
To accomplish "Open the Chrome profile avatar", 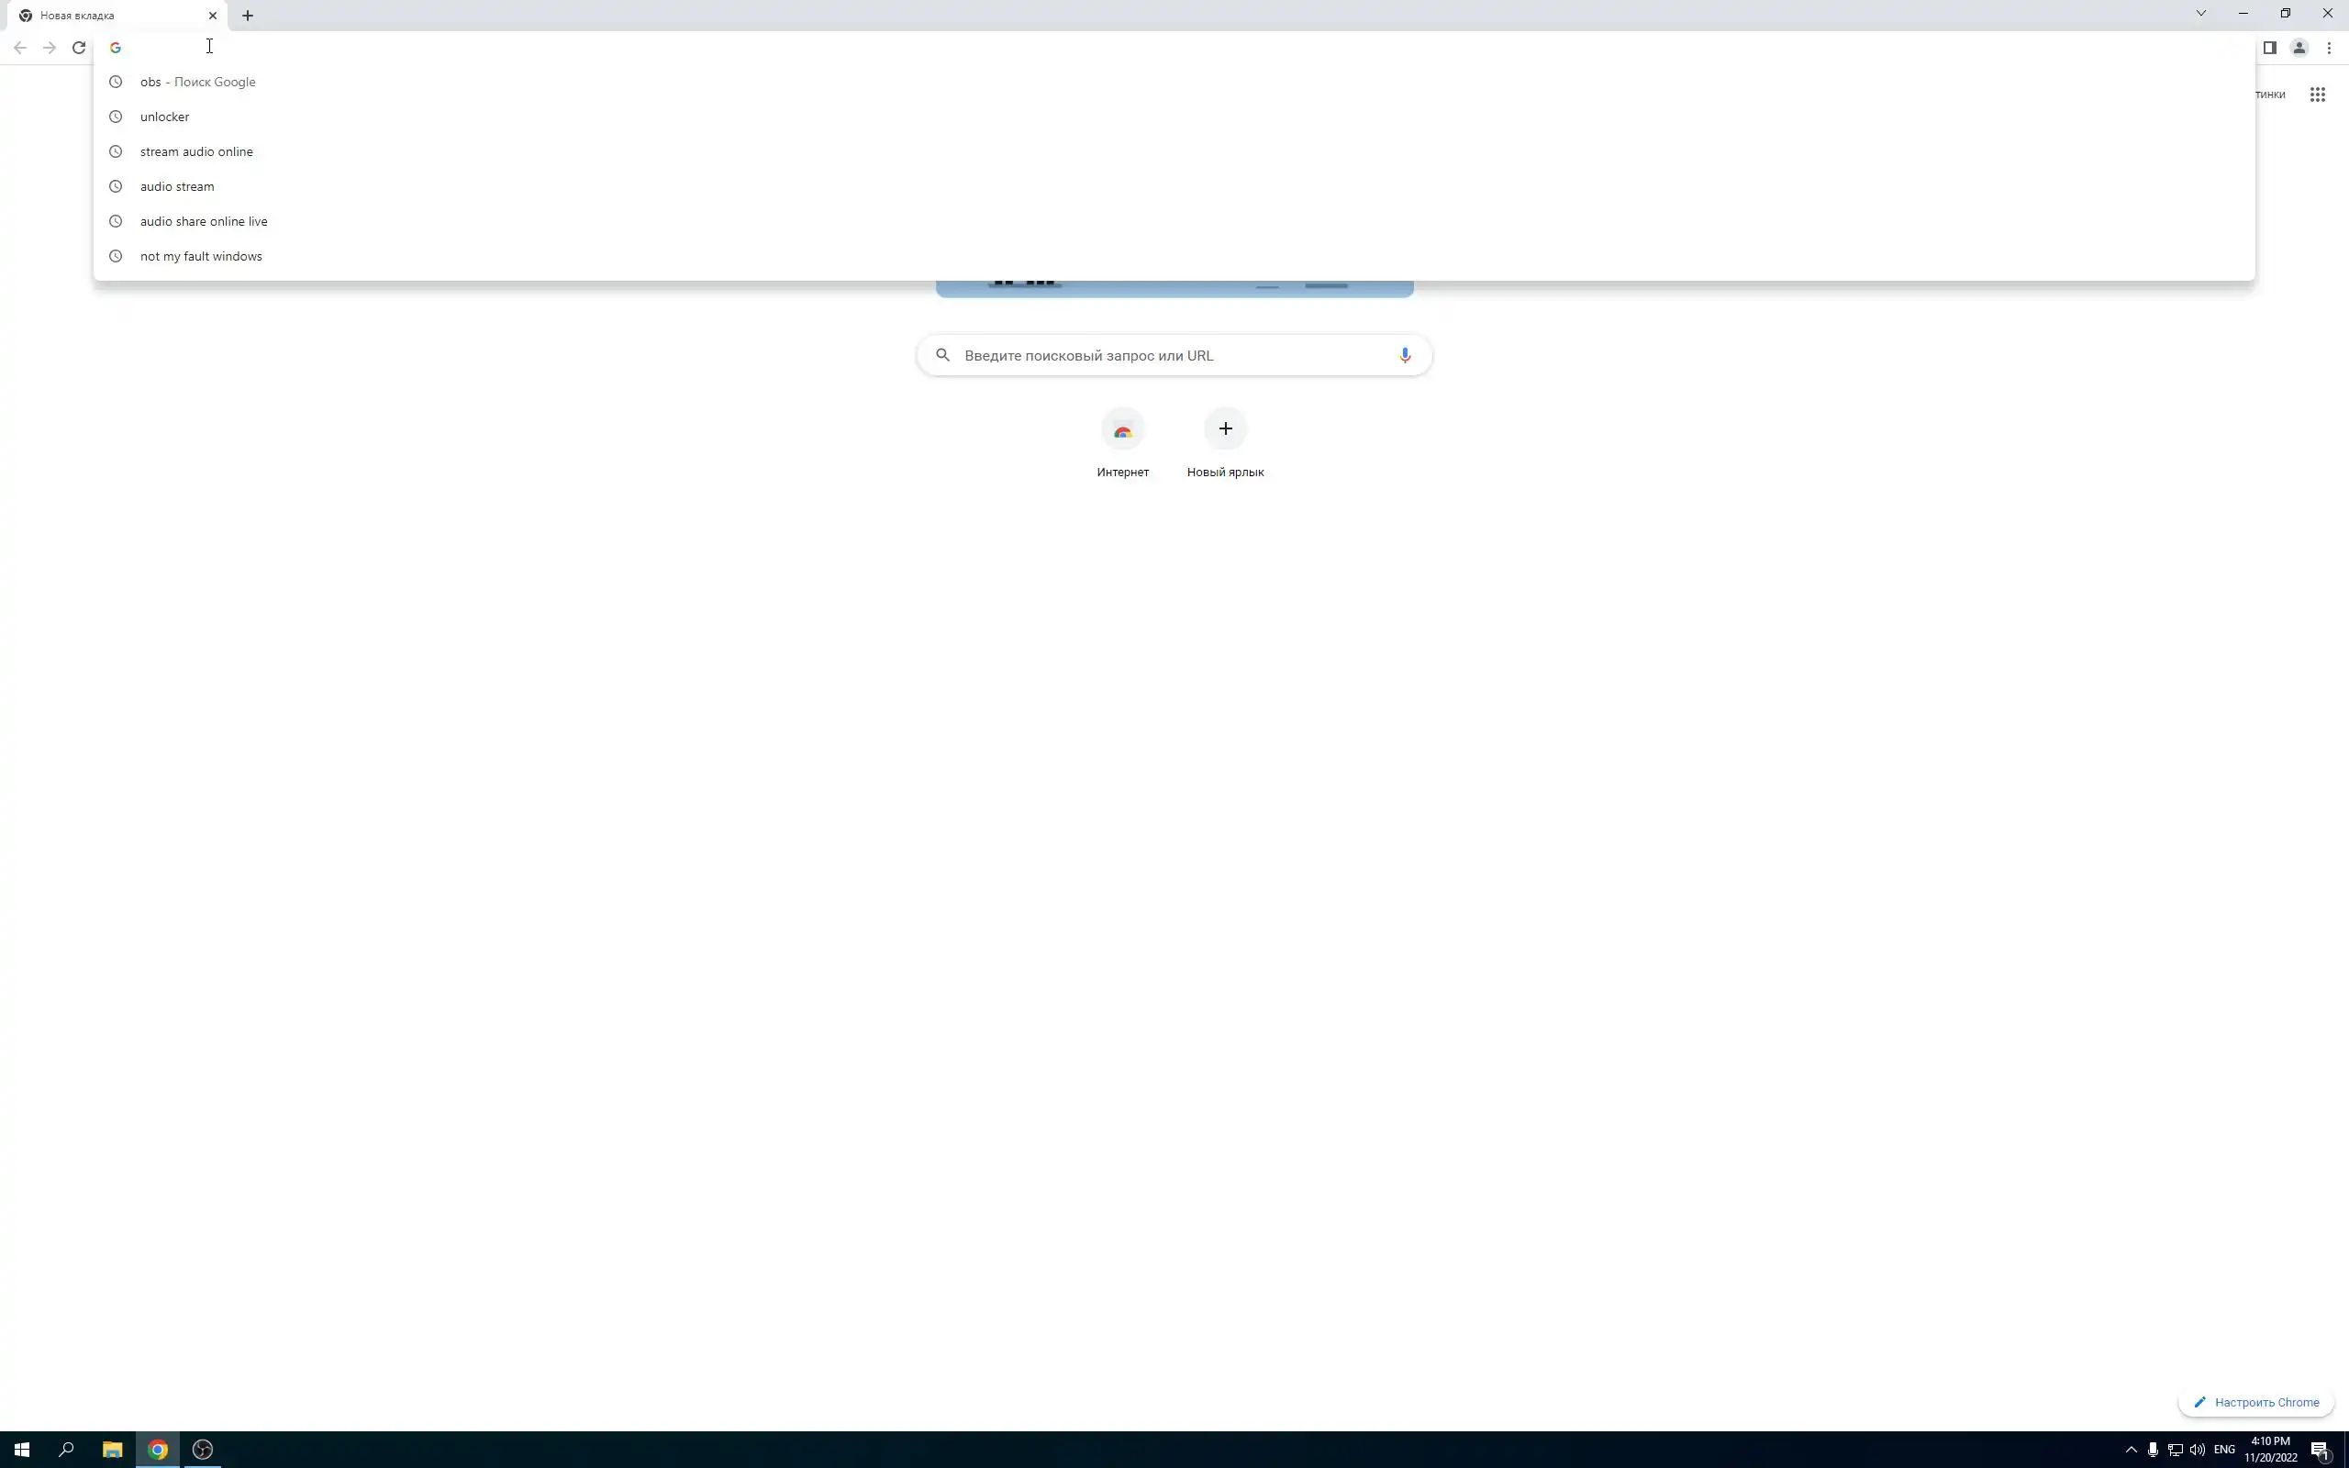I will (2299, 48).
